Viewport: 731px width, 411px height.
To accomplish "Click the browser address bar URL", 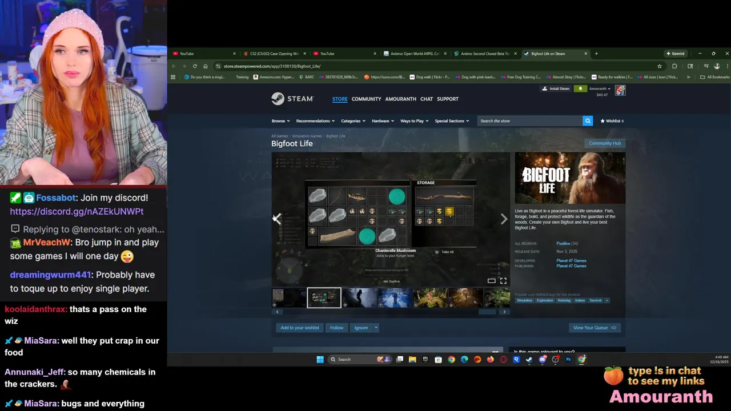I will pyautogui.click(x=272, y=66).
